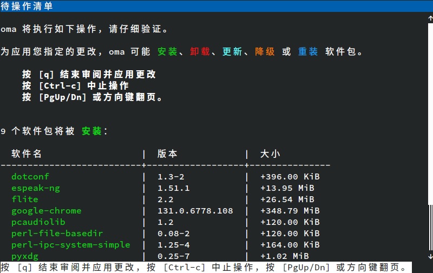Select the espeak-ng package name
Viewport: 433px width, 273px height.
(36, 188)
